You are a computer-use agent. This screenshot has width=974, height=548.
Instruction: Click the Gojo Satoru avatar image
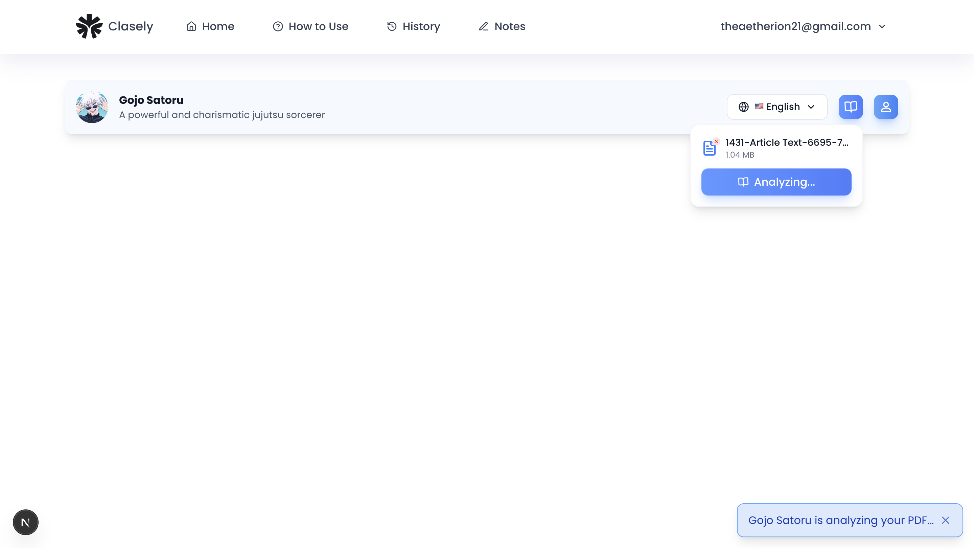tap(92, 107)
